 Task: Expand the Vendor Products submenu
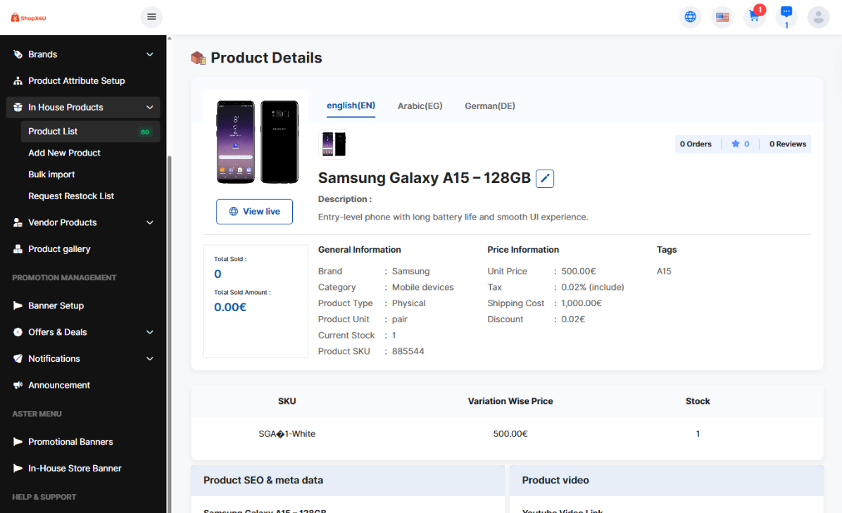pyautogui.click(x=150, y=222)
